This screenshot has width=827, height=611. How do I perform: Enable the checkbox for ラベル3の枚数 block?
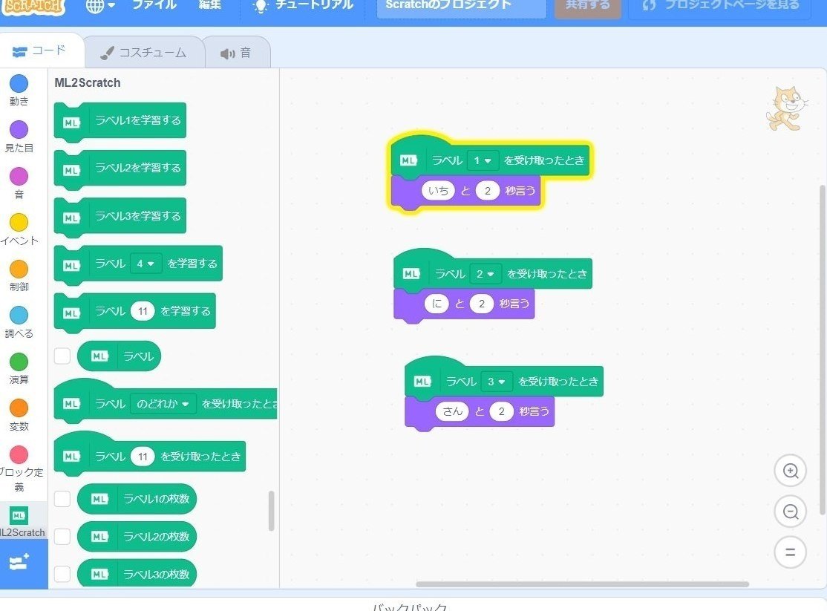(62, 573)
